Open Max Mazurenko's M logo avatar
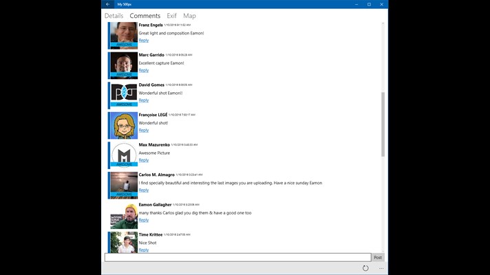This screenshot has height=275, width=490. pos(124,155)
